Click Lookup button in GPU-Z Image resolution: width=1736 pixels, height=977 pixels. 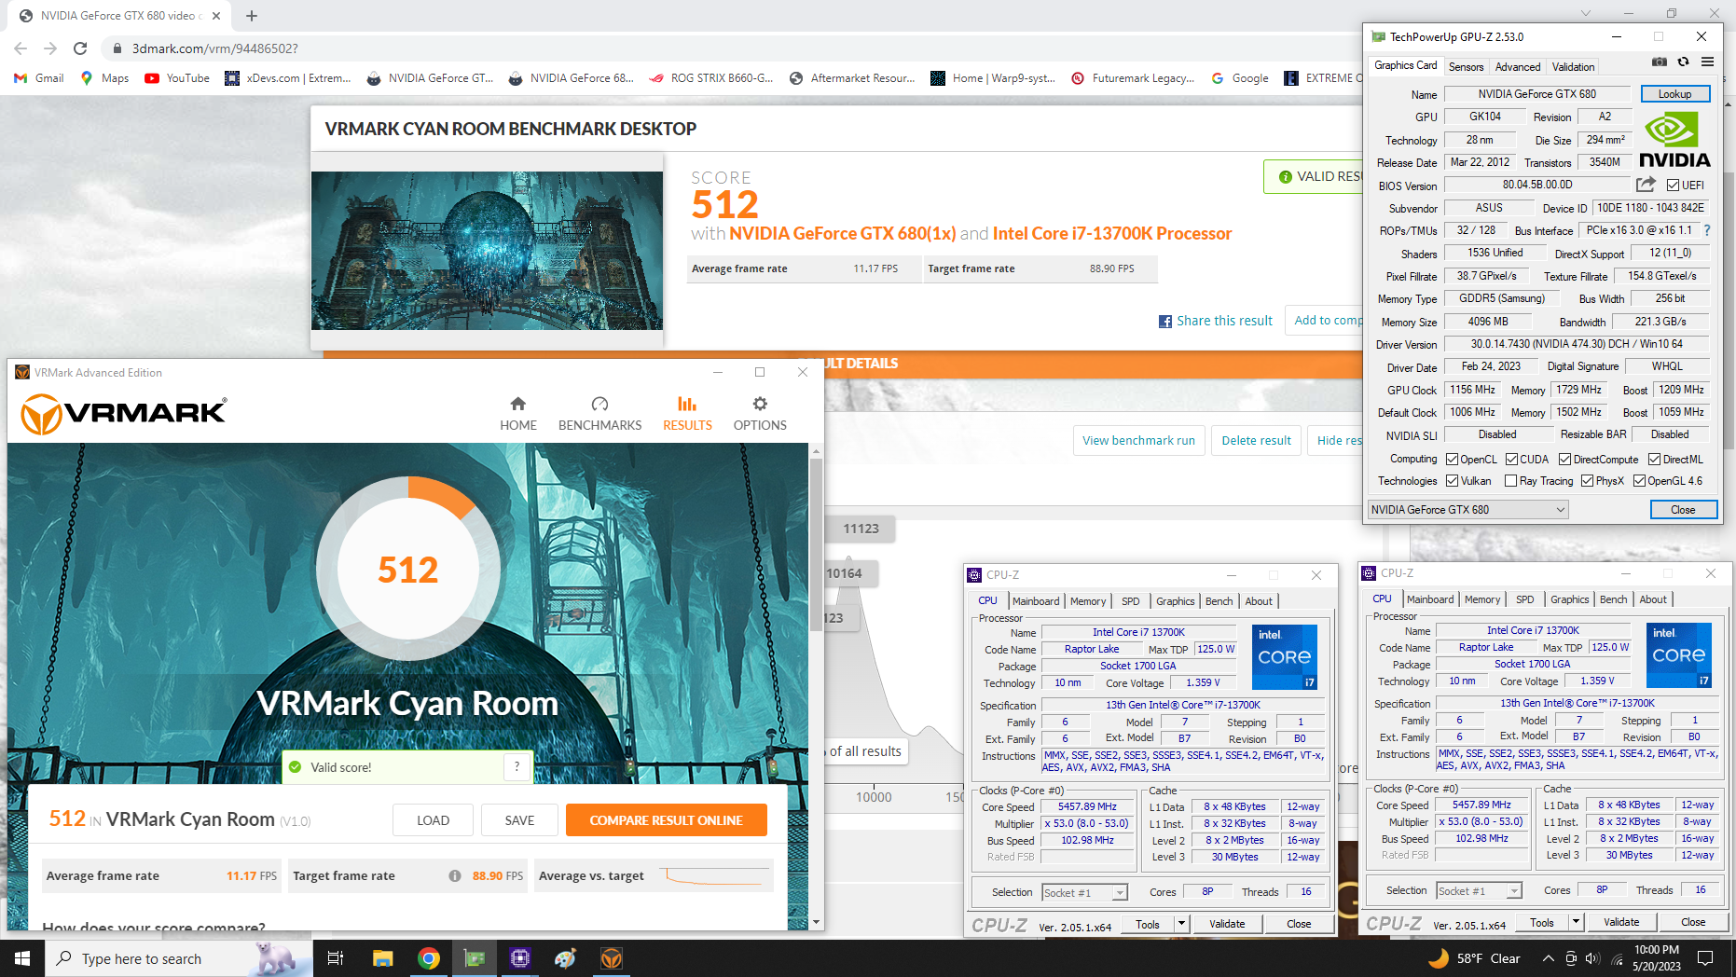[1674, 94]
